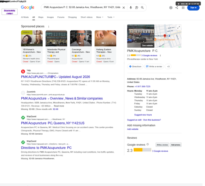The width and height of the screenshot is (205, 186).
Task: Click the Yelp favicon icon
Action: (x=23, y=71)
